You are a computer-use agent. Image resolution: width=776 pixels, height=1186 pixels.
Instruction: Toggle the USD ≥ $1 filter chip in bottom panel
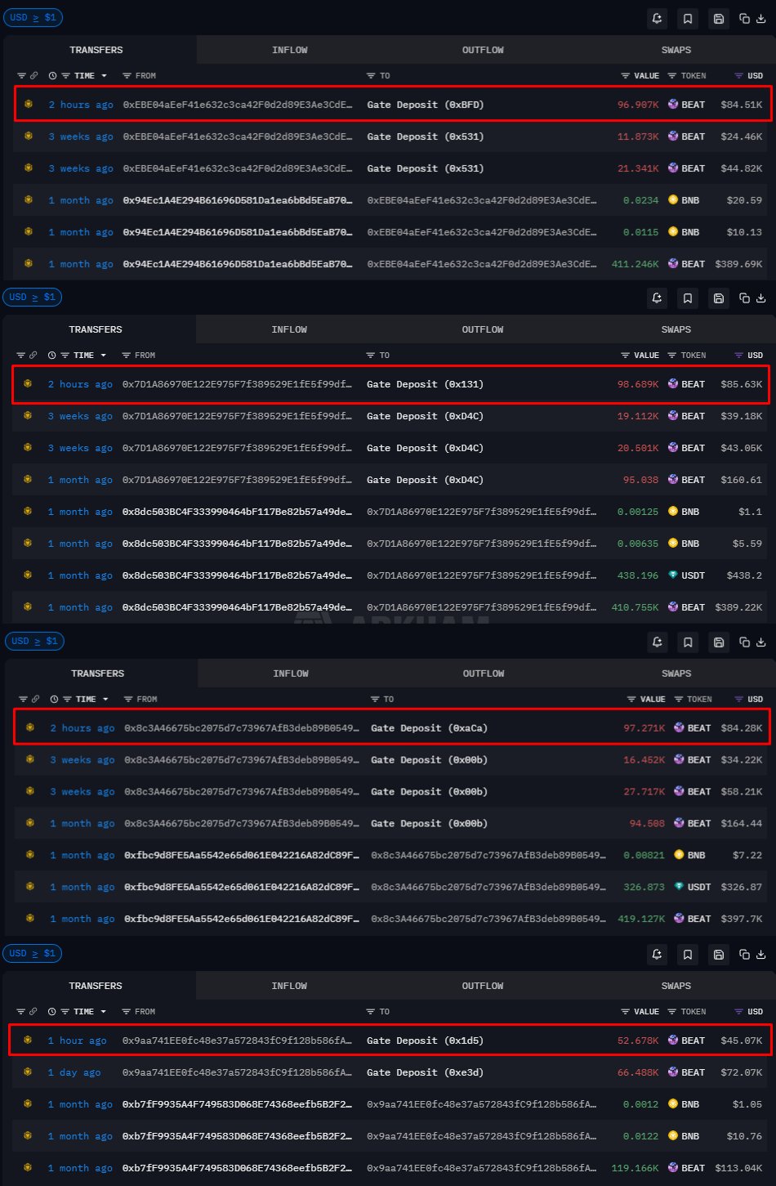[33, 953]
